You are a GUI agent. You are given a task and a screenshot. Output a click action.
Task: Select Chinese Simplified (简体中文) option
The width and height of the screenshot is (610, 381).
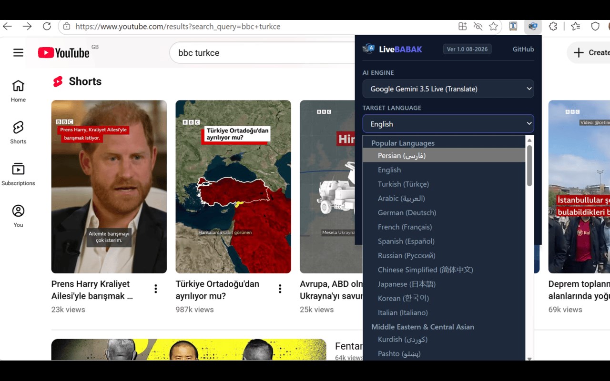444,270
